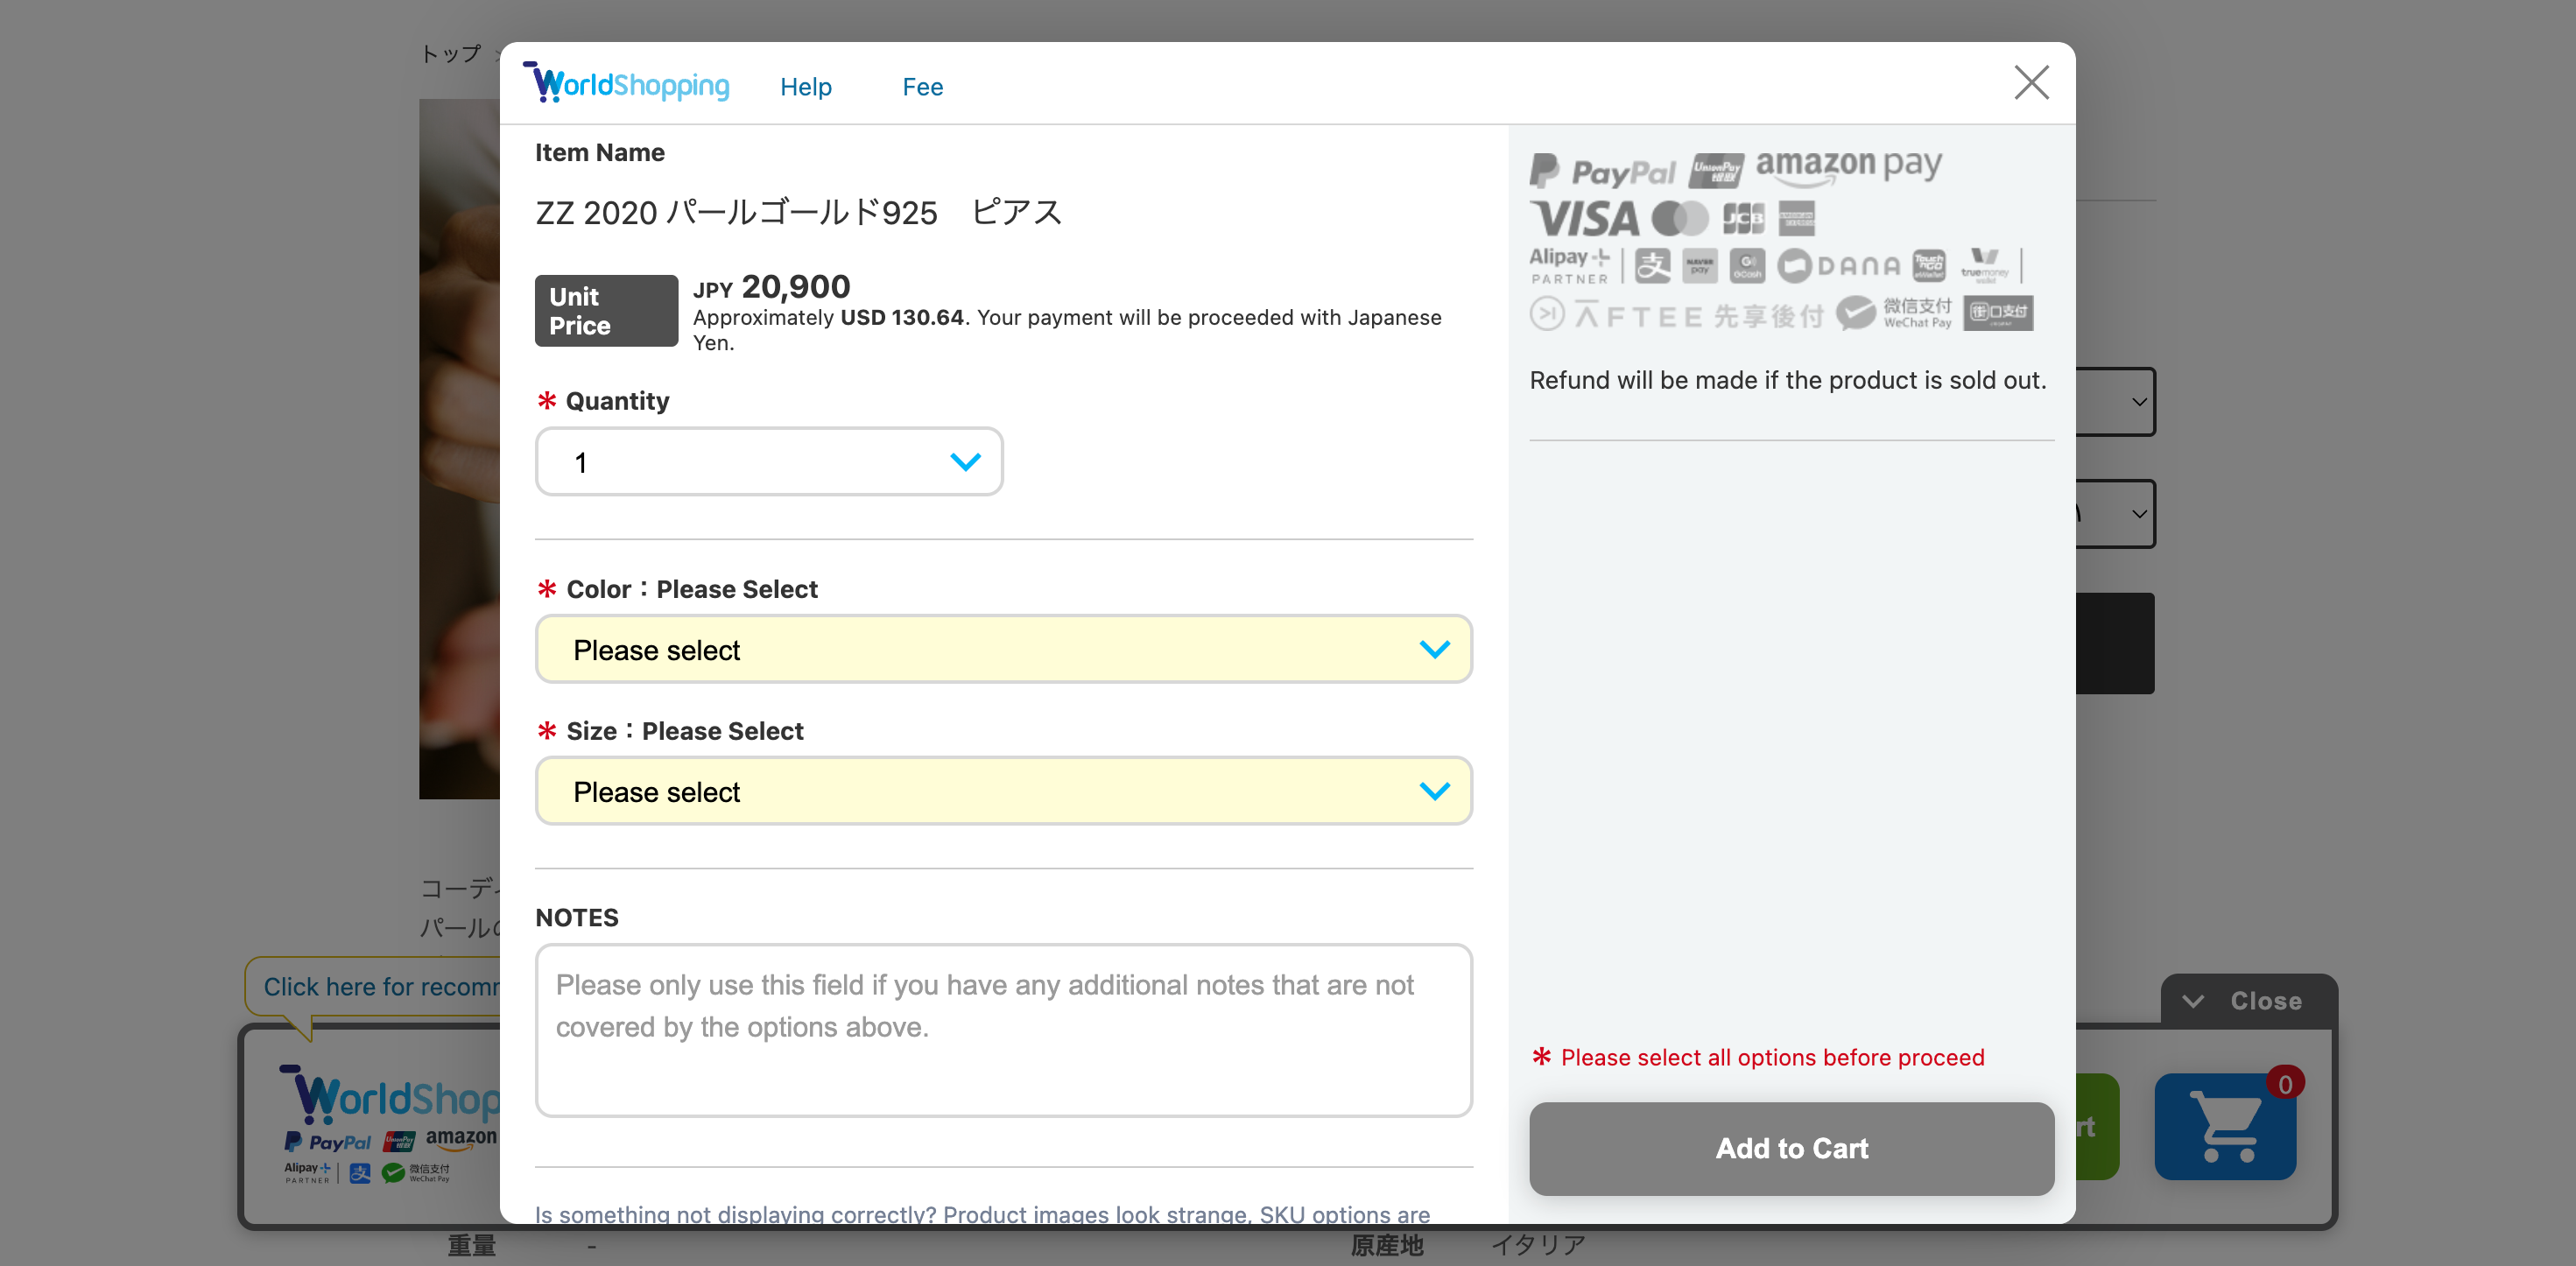The image size is (2576, 1266).
Task: Click the WorldShopping logo in the dialog header
Action: tap(626, 84)
